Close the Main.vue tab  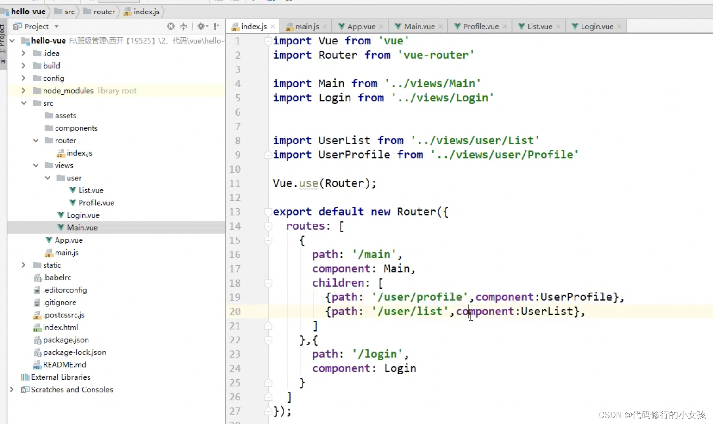click(x=440, y=26)
